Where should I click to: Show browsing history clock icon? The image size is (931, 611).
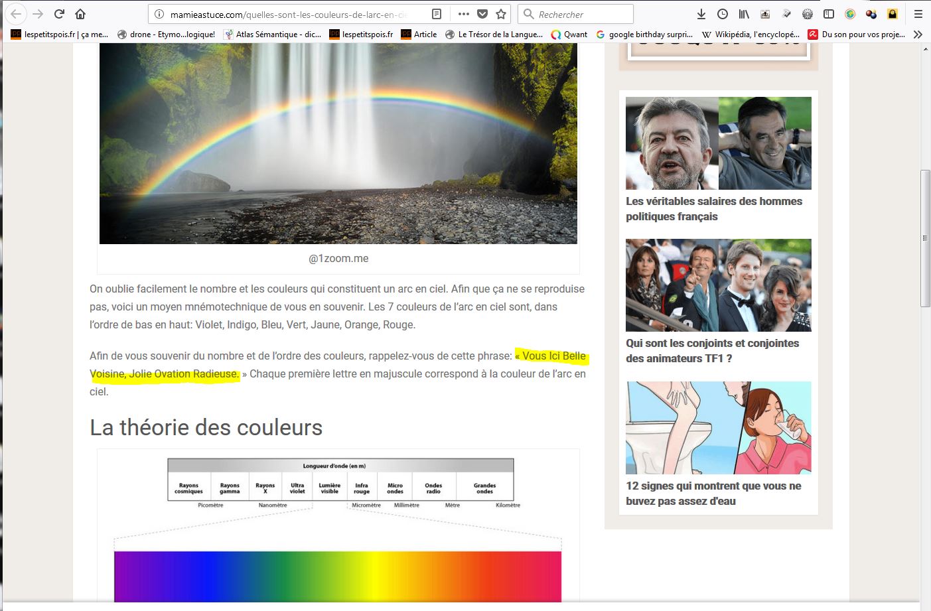coord(723,14)
